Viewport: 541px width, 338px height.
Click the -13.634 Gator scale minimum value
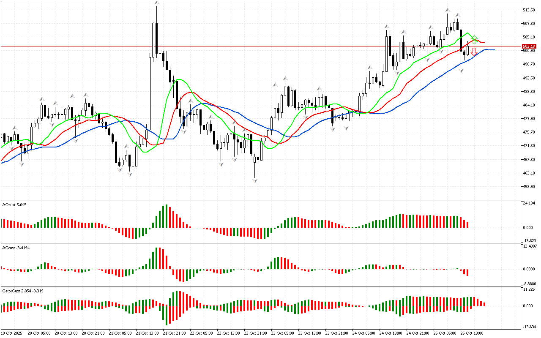point(529,327)
